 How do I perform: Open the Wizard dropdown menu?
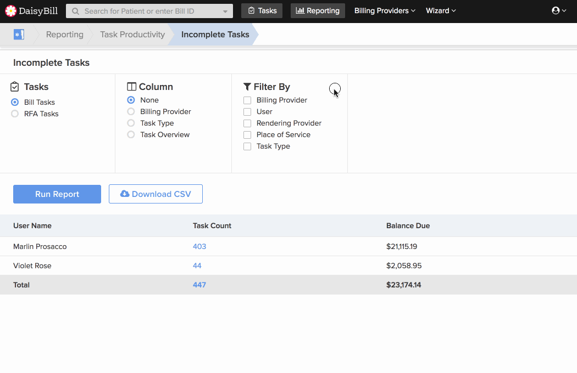pos(441,10)
